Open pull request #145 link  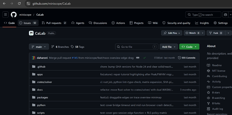[x=75, y=58]
